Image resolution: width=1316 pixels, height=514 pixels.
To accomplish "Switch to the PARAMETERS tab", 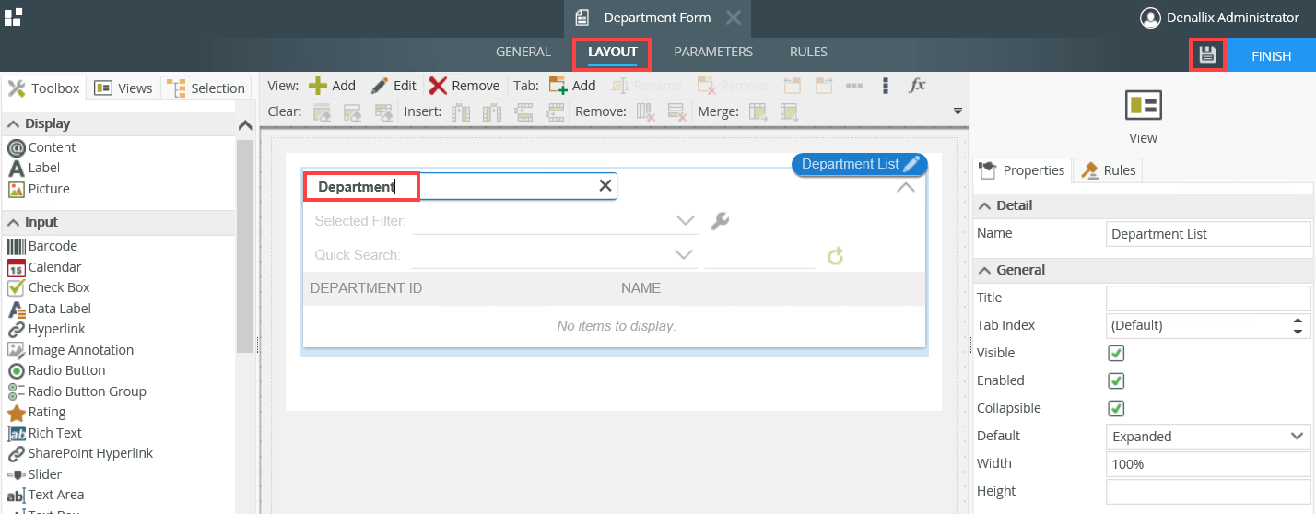I will tap(713, 52).
